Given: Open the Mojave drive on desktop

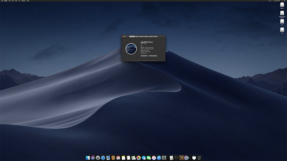Looking at the screenshot, I should [282, 5].
